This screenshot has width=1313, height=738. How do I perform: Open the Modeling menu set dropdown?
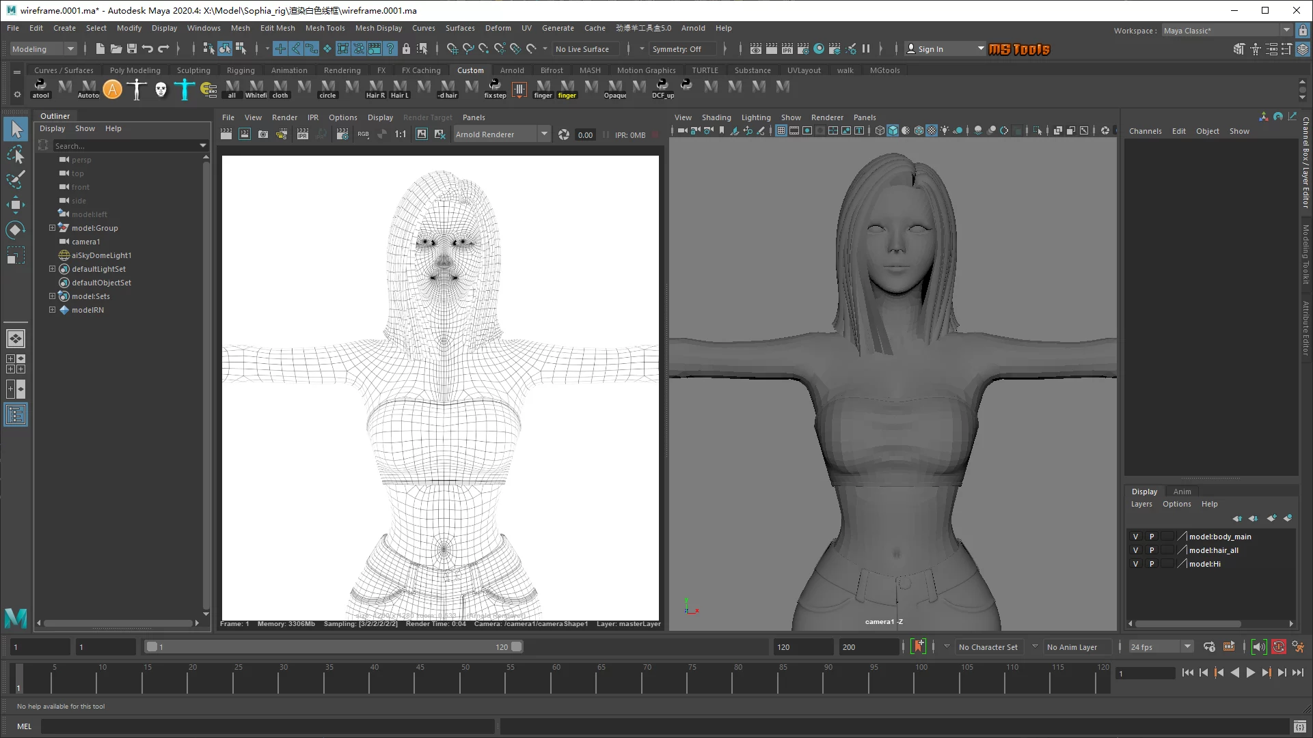coord(42,48)
